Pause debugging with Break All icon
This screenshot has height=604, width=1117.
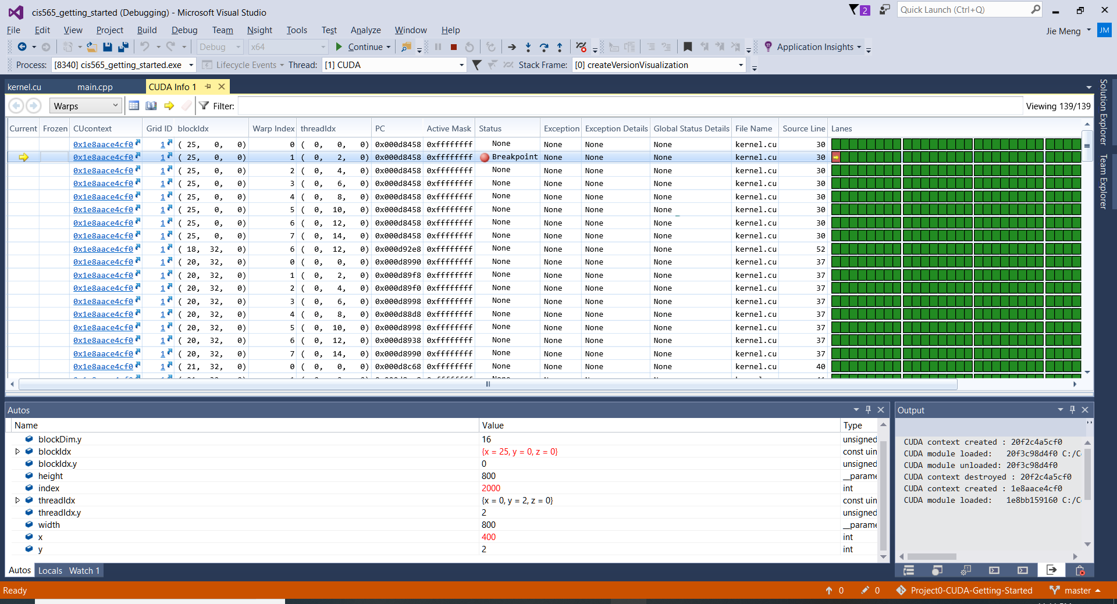[438, 47]
